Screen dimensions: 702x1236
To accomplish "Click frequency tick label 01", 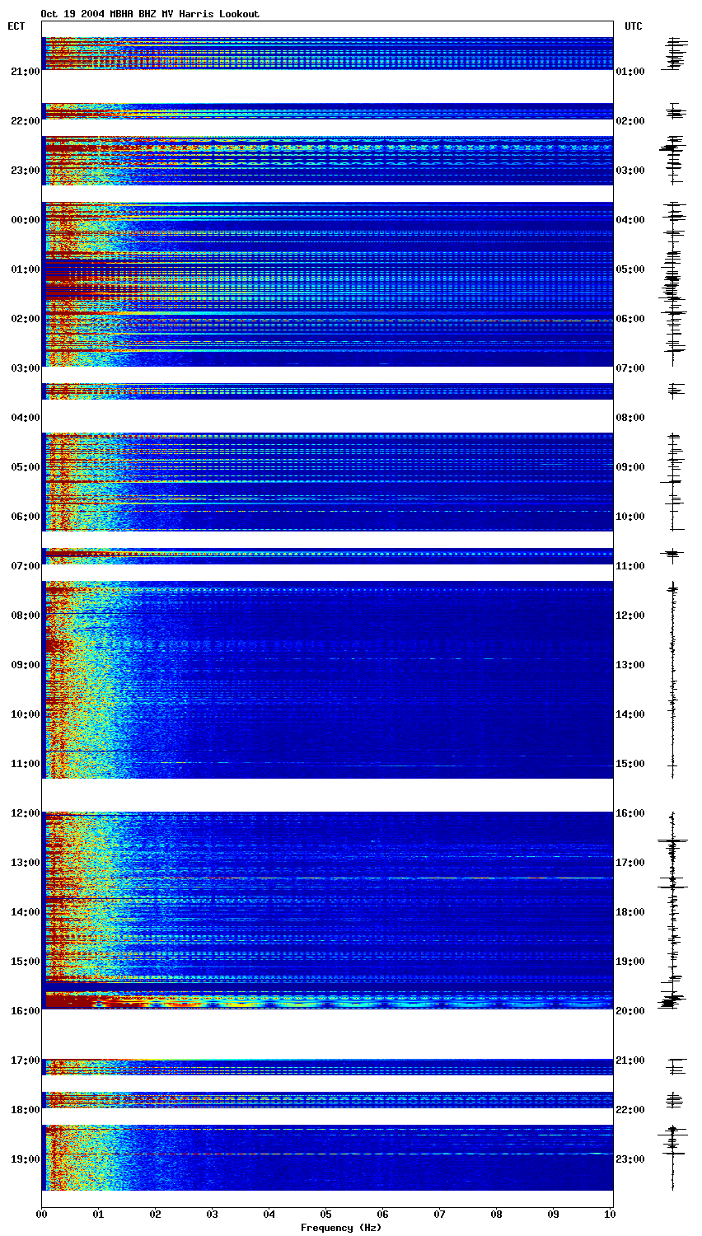I will 98,1214.
